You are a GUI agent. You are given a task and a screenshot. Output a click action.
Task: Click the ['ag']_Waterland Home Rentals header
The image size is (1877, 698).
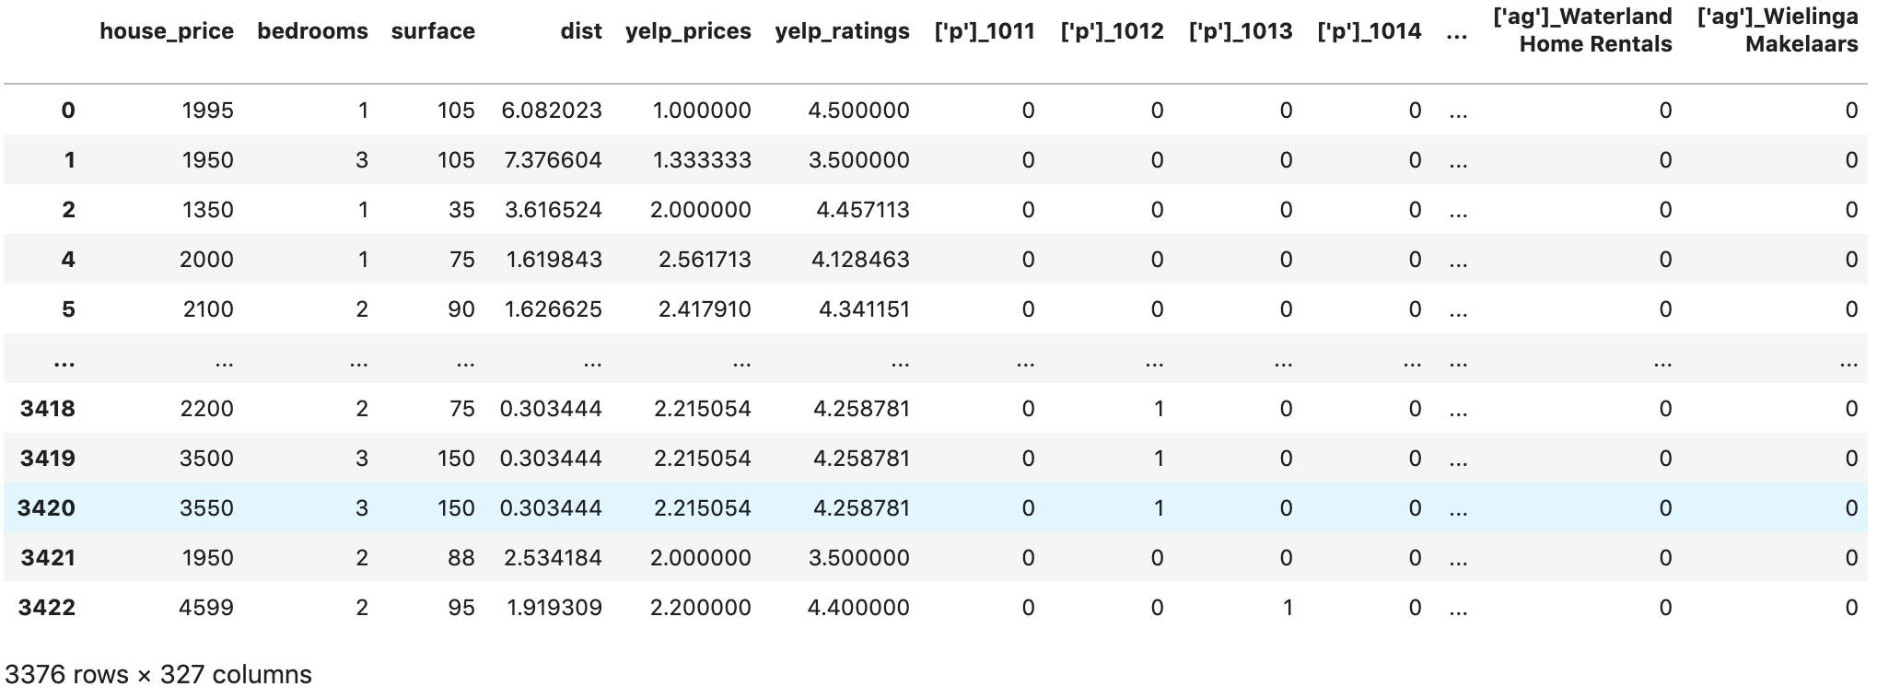1582,30
